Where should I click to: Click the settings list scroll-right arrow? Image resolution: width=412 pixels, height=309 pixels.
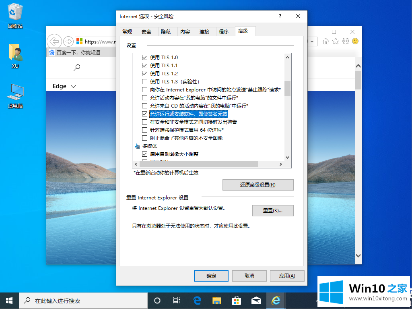[x=280, y=164]
